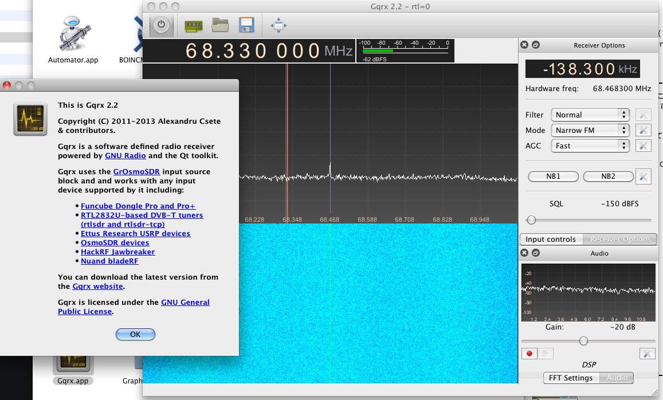This screenshot has height=400, width=663.
Task: Close the Receiver Options dock panel
Action: [524, 45]
